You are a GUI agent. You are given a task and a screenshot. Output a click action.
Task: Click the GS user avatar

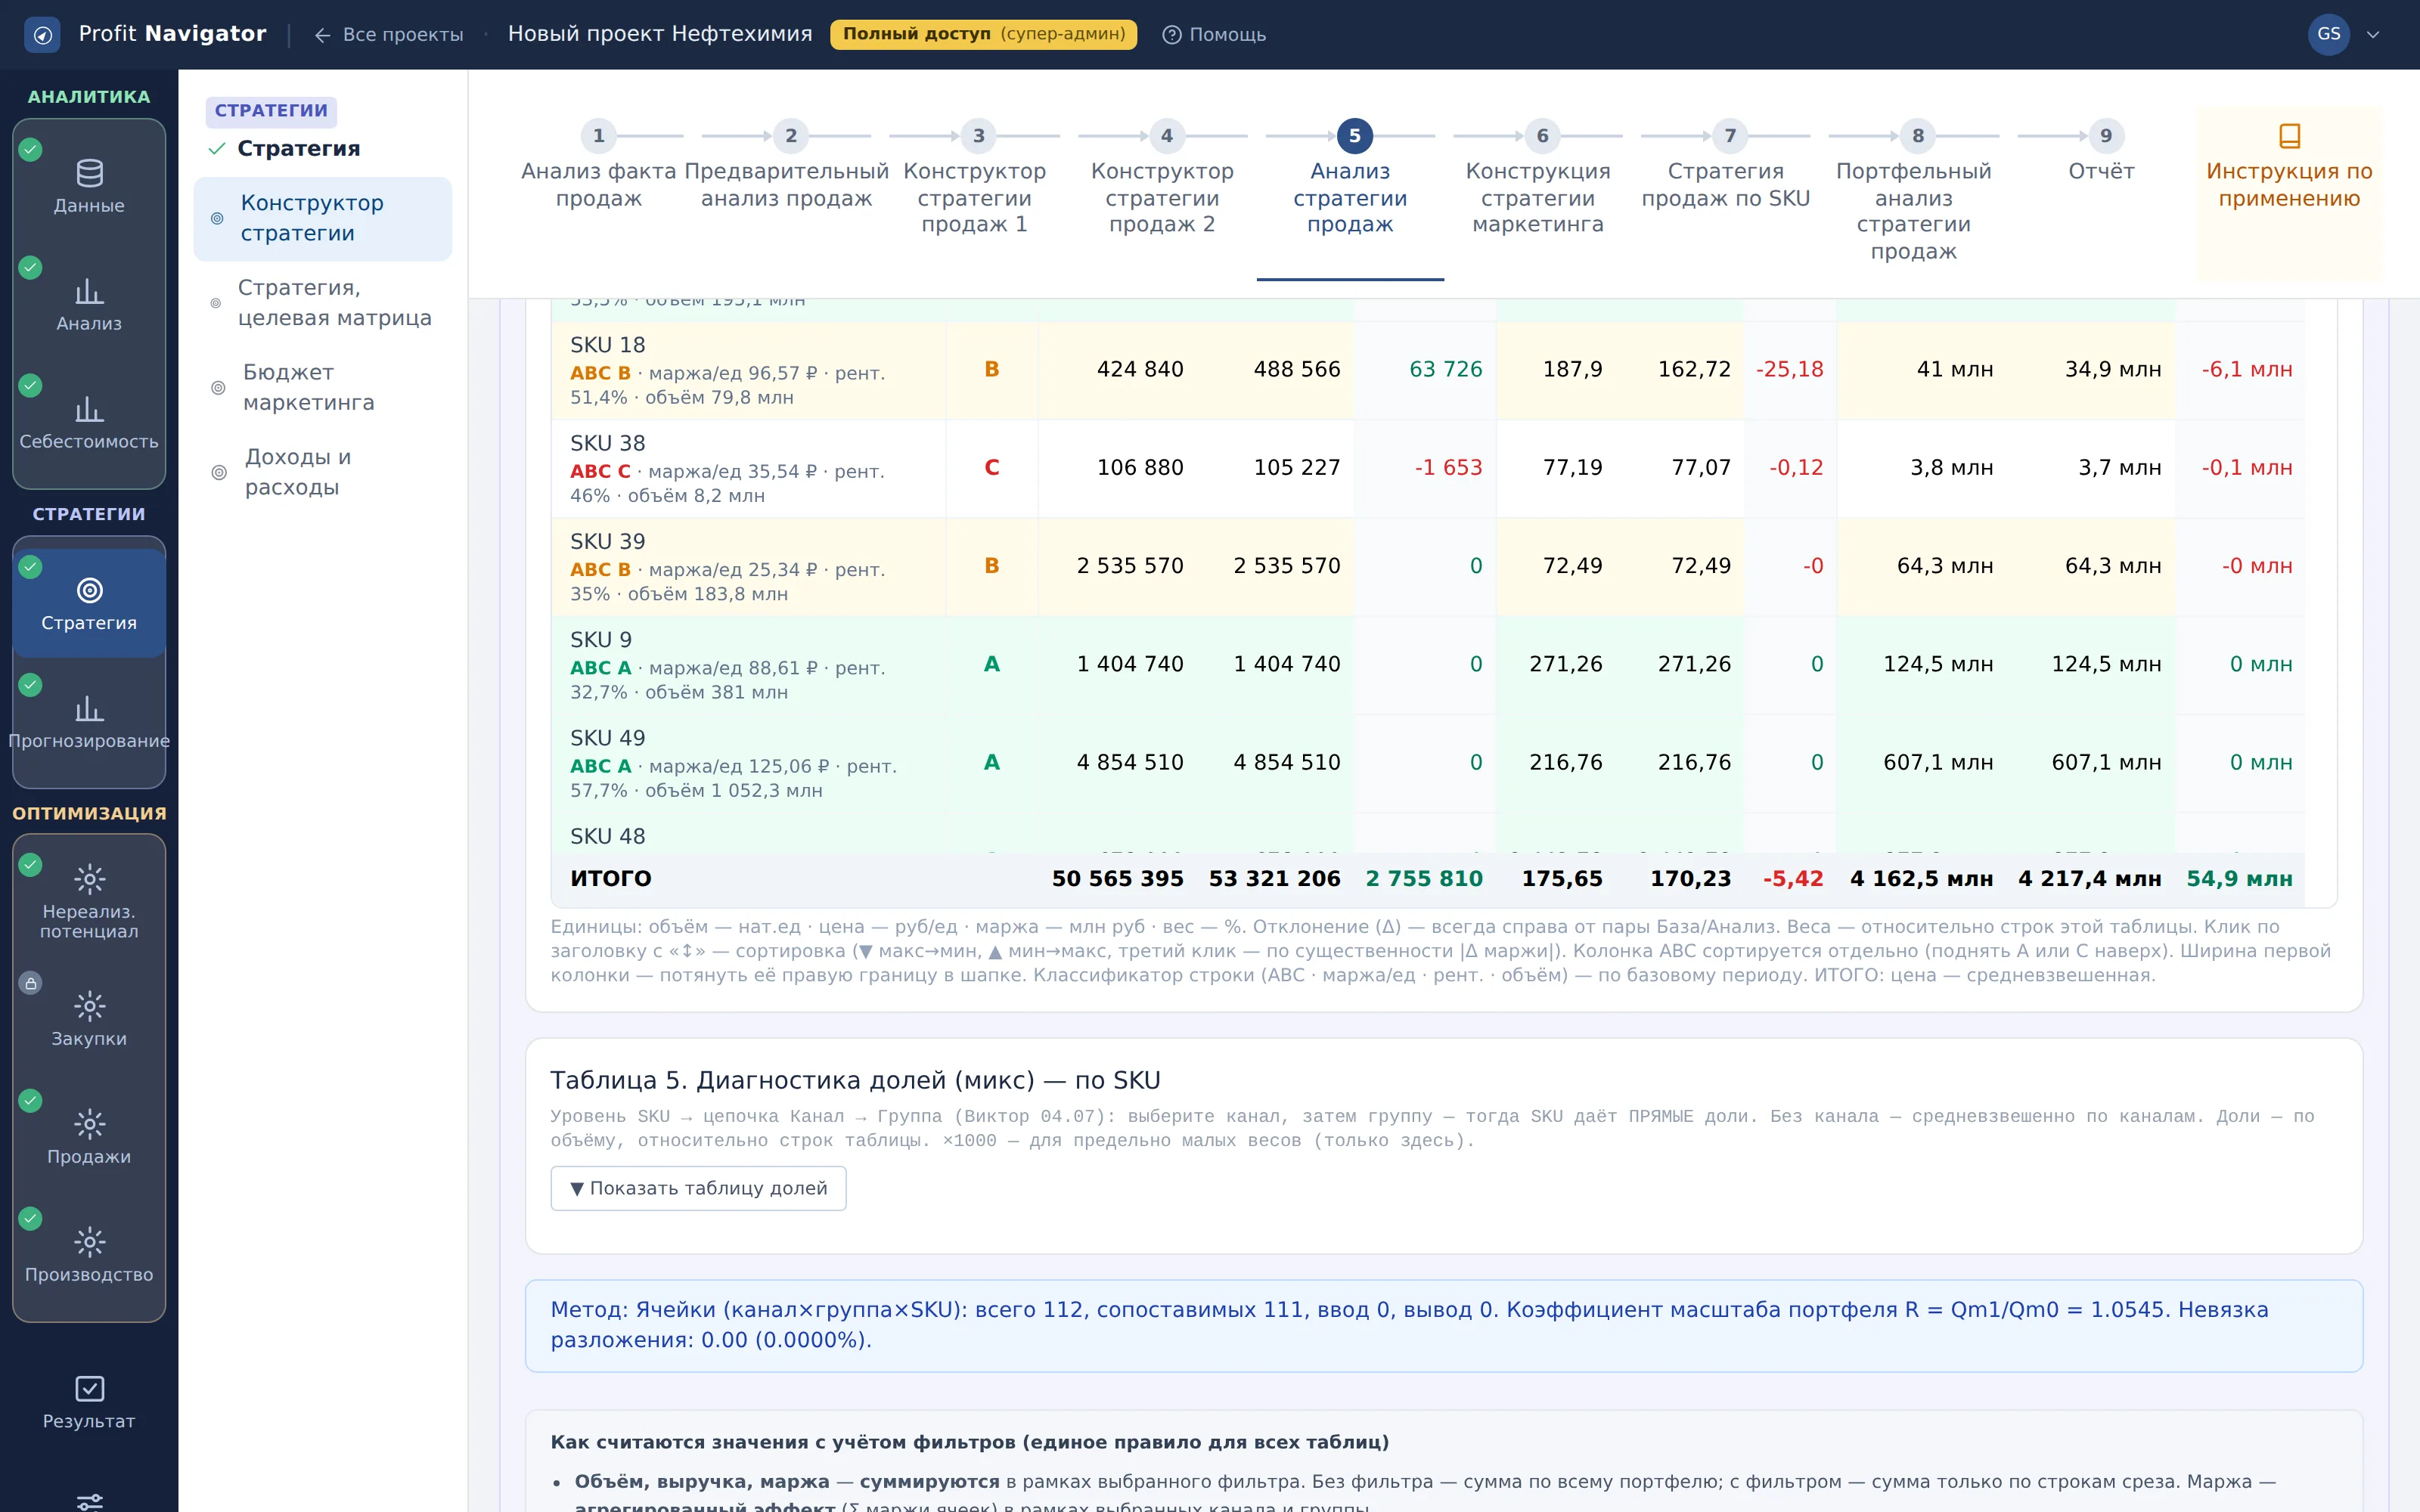click(x=2328, y=34)
